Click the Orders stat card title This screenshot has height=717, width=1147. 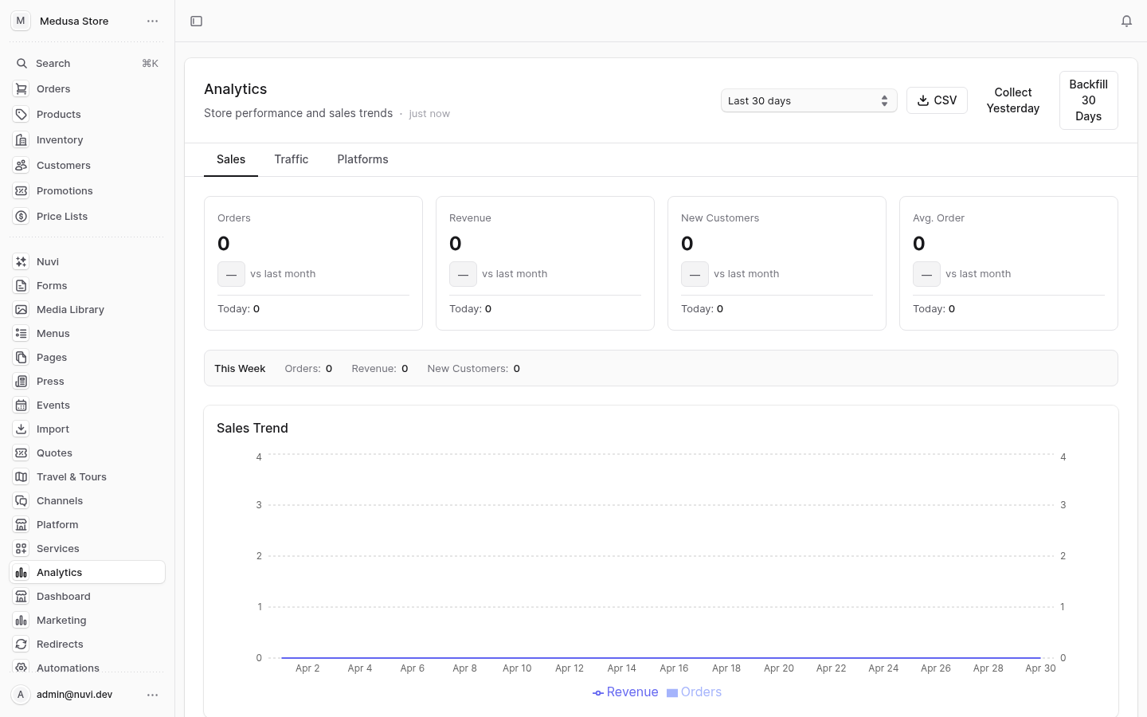point(234,218)
